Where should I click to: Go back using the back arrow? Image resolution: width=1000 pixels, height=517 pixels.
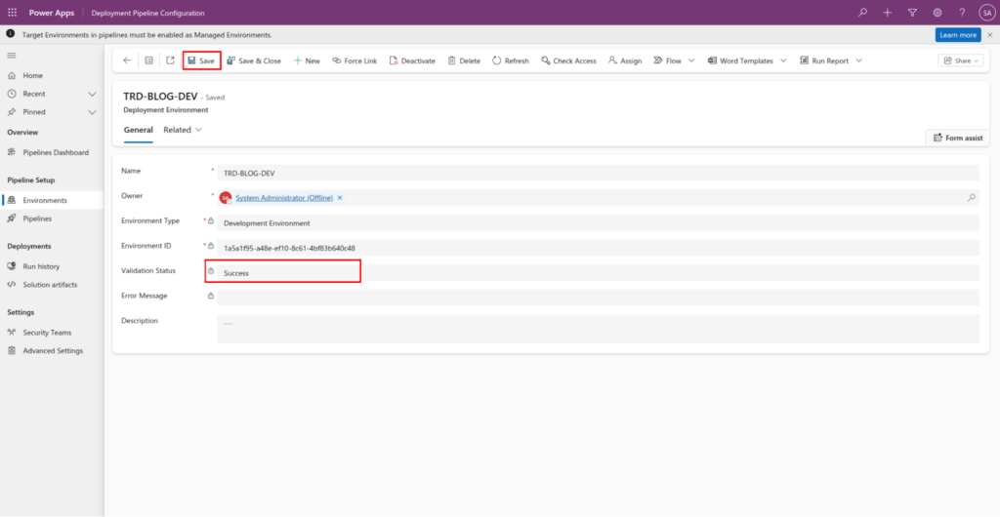[x=127, y=60]
